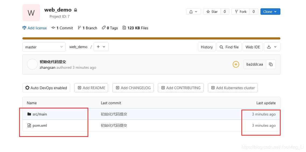
Task: Click the file icon beside pom.xml
Action: pos(29,125)
